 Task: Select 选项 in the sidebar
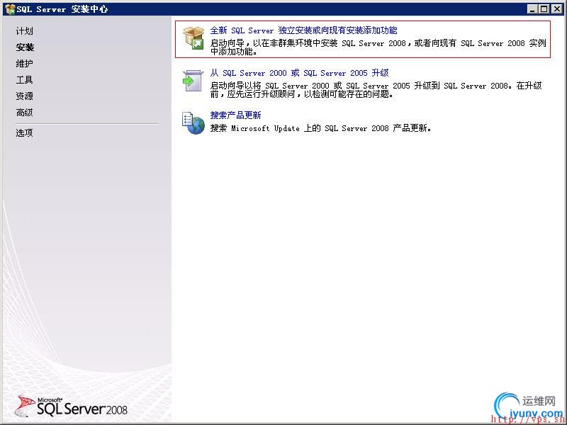25,132
